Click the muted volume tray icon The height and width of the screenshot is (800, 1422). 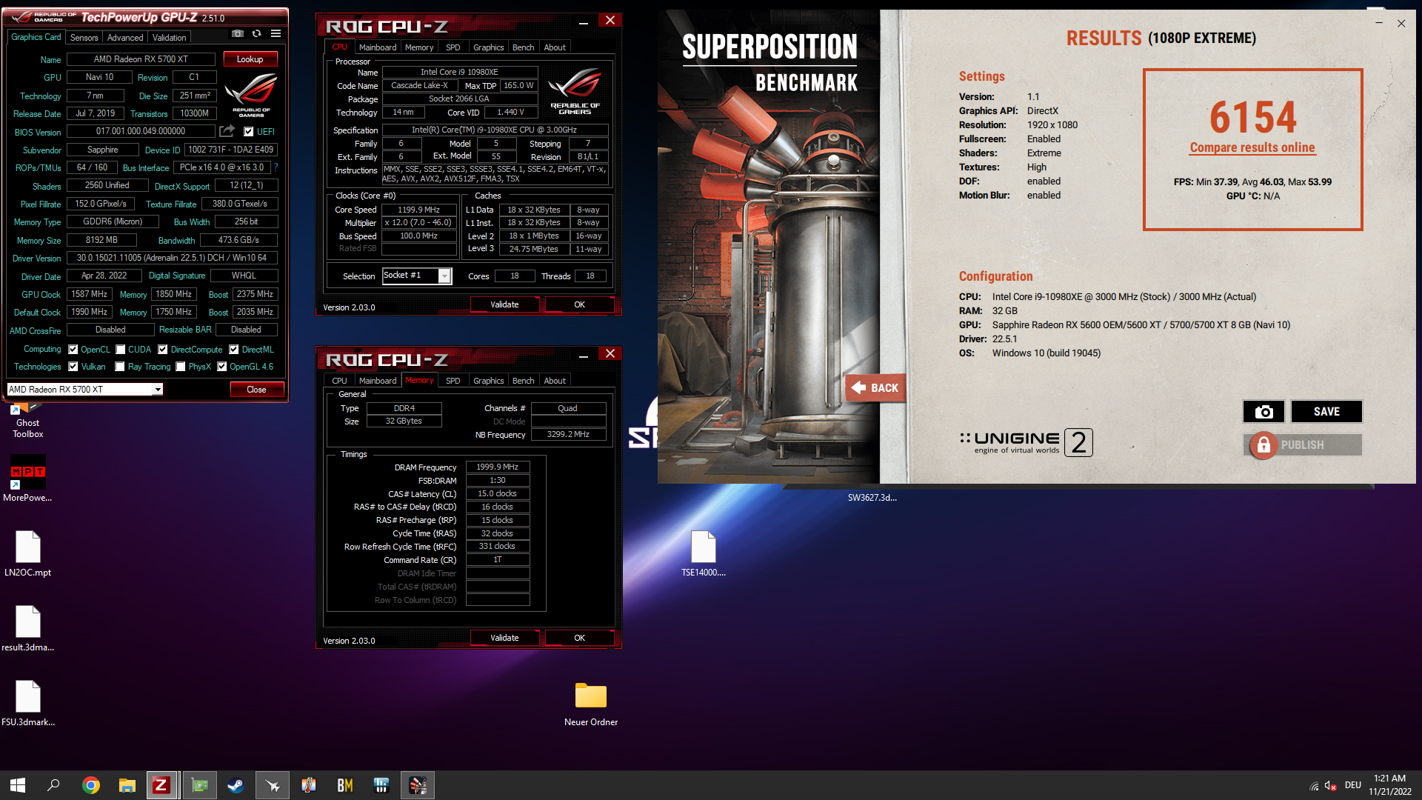(1331, 785)
